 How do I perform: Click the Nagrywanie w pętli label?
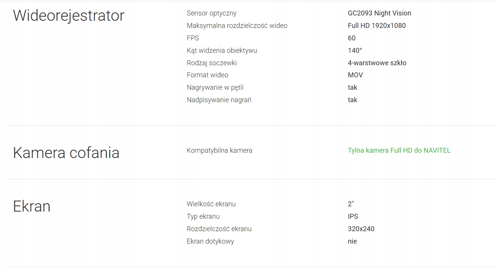pos(215,87)
